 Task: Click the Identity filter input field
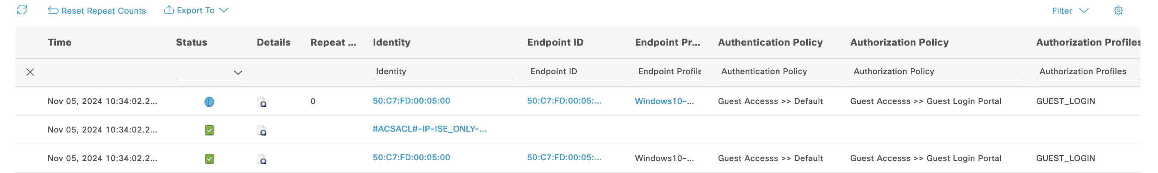[x=443, y=72]
